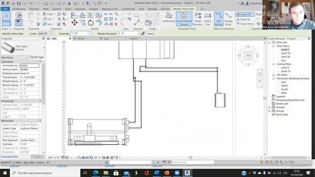Select the Slope Down option
Image resolution: width=315 pixels, height=177 pixels.
[x=245, y=24]
